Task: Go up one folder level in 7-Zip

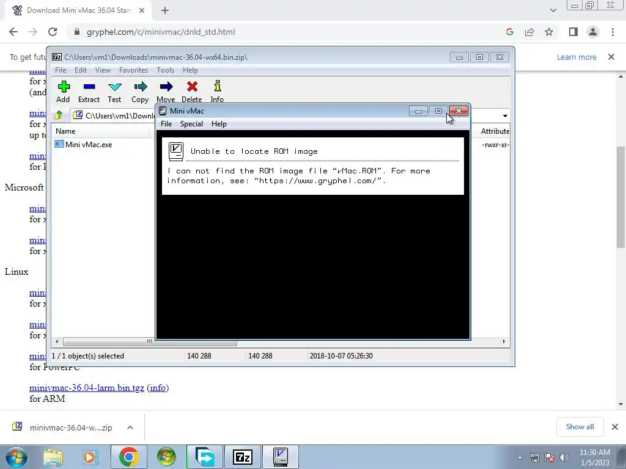Action: tap(59, 115)
